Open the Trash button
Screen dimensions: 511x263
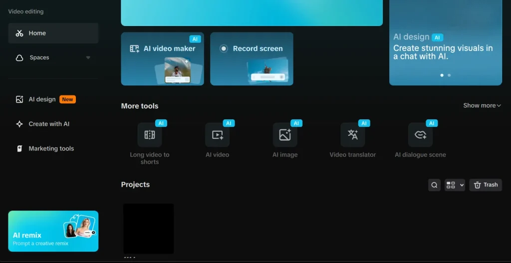click(486, 185)
